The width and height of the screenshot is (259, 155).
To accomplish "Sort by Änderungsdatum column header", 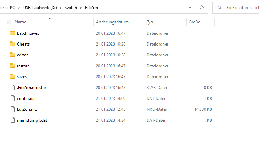I will [112, 22].
